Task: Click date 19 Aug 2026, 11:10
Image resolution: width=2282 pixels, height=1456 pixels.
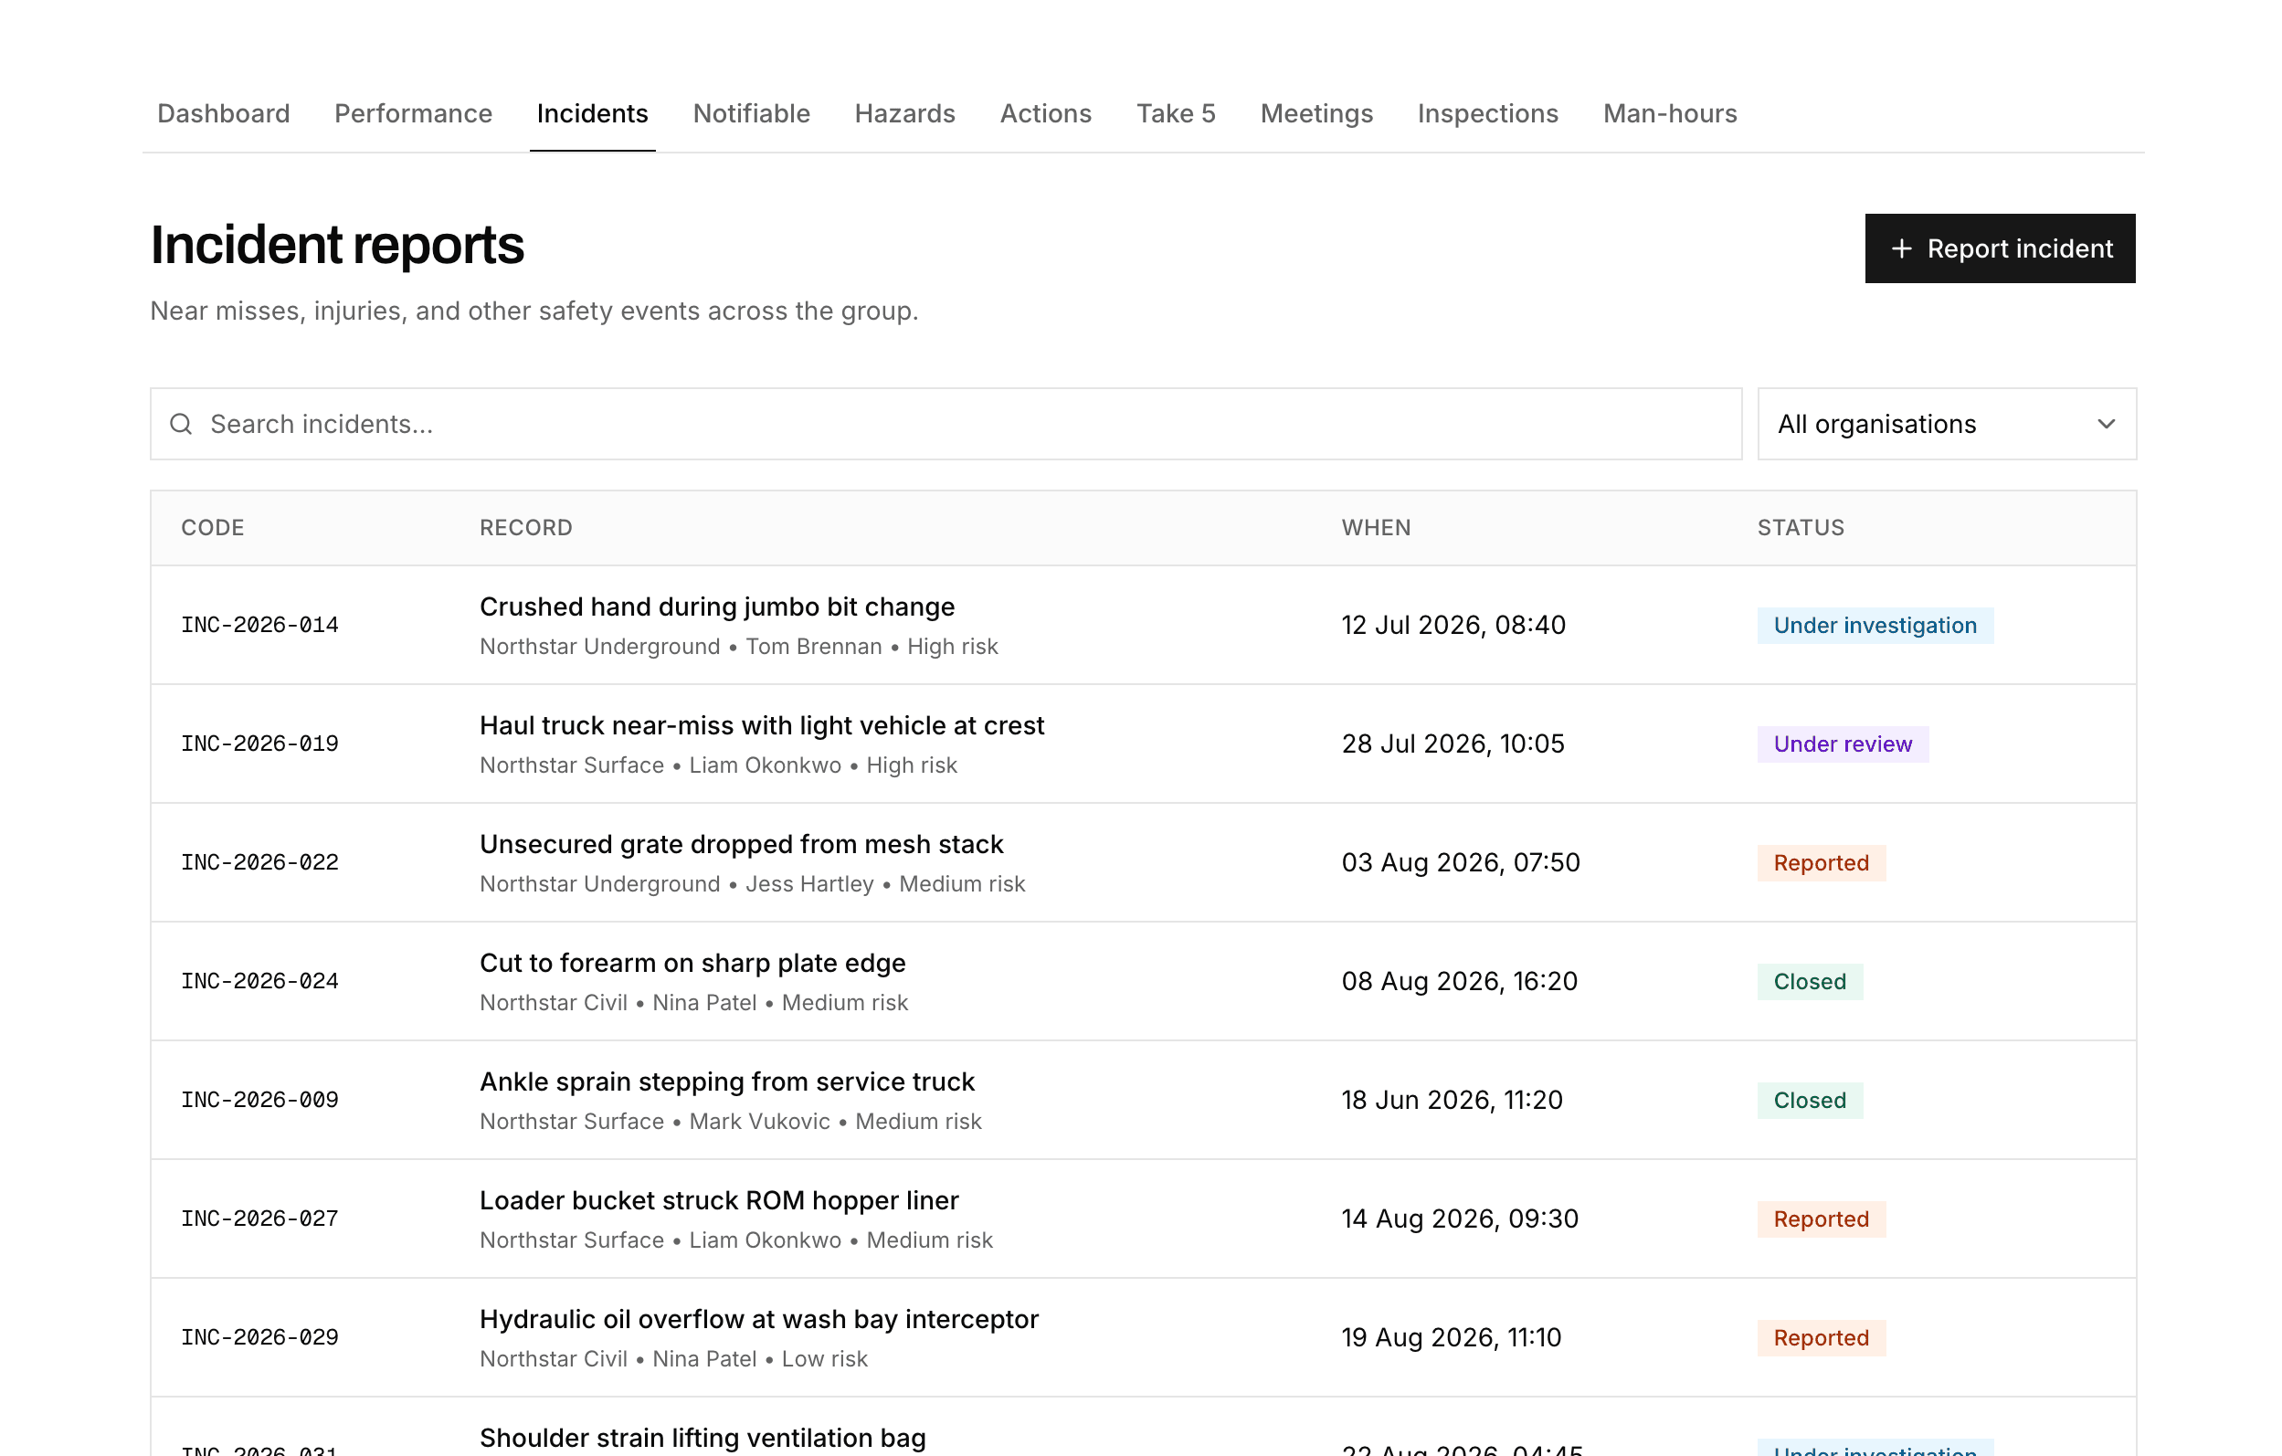Action: (x=1451, y=1337)
